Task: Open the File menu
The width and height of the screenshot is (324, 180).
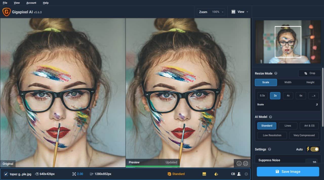Action: click(x=5, y=3)
